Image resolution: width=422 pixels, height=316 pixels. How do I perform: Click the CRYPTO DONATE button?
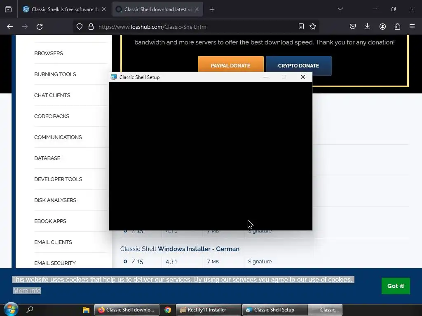(299, 65)
